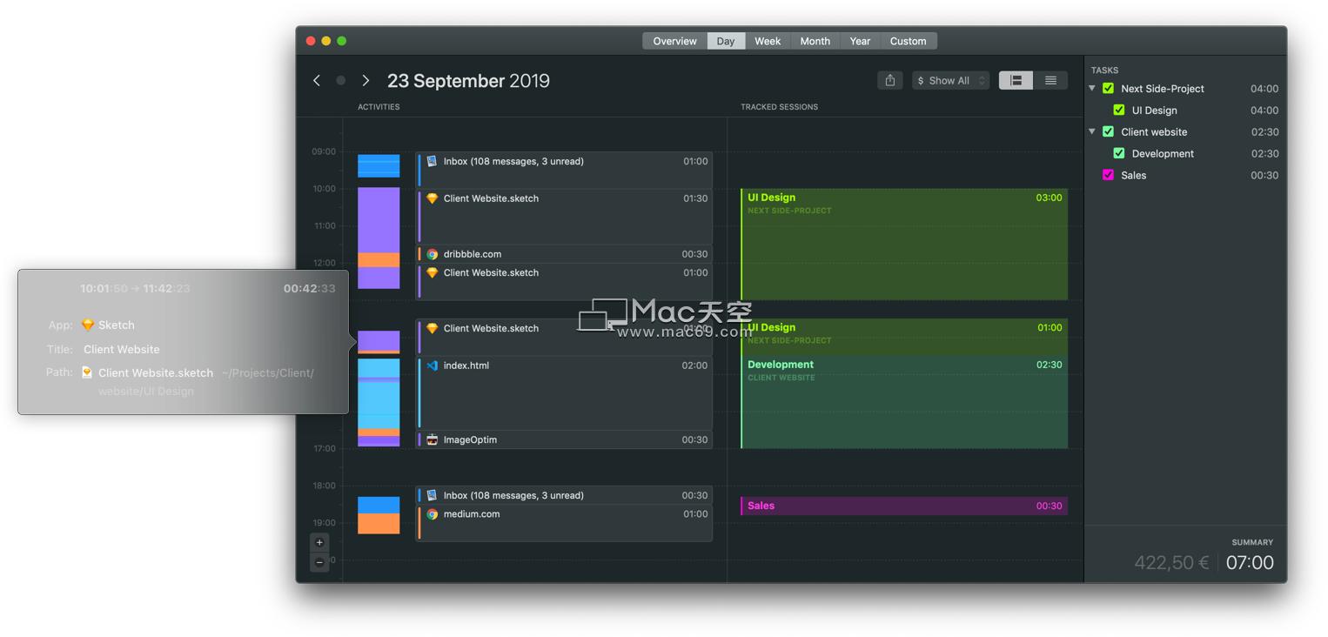Select the UI Design 03:00 tracked session
The height and width of the screenshot is (637, 1328).
pyautogui.click(x=904, y=245)
